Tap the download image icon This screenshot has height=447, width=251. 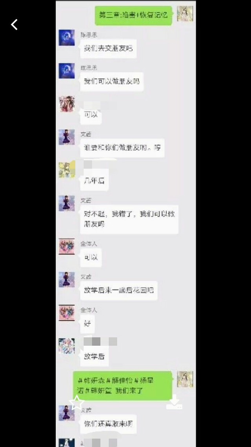(x=174, y=402)
